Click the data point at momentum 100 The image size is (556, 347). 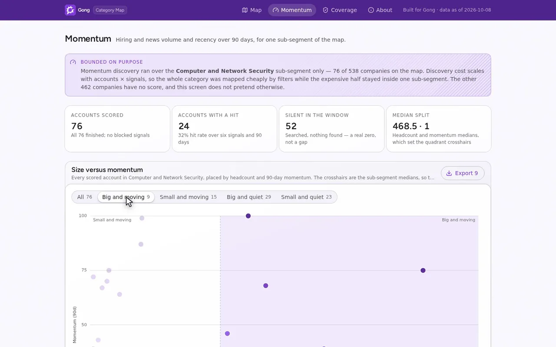tap(248, 216)
